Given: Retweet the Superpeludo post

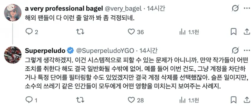Looking at the screenshot, I should [x=80, y=100].
